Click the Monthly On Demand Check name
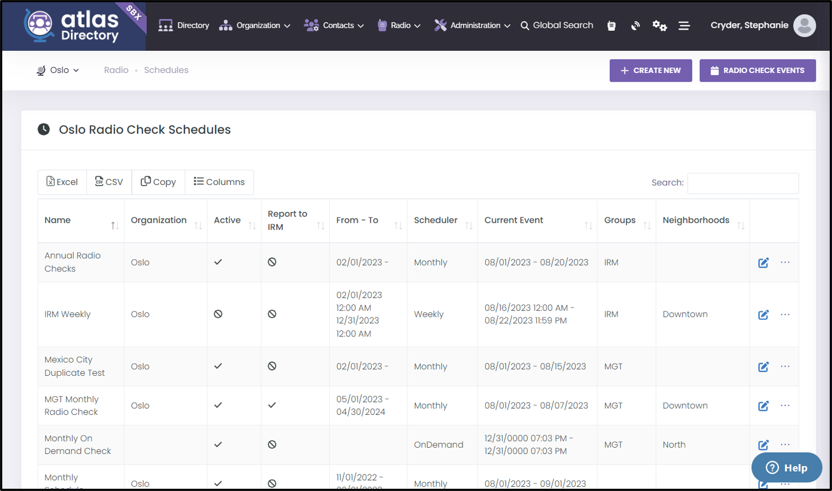 77,444
